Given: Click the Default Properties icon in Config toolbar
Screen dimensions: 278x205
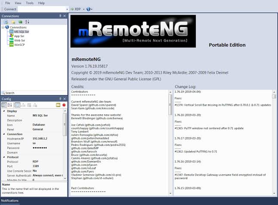Looking at the screenshot, I should pyautogui.click(x=29, y=105).
